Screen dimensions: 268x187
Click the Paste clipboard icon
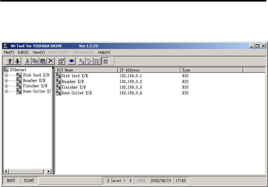(43, 61)
